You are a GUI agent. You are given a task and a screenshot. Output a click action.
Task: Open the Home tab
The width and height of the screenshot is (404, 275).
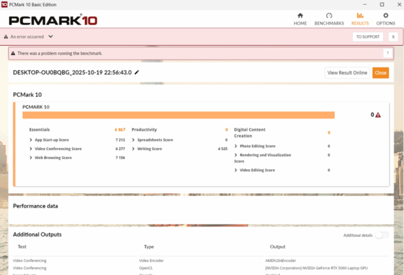pyautogui.click(x=300, y=19)
